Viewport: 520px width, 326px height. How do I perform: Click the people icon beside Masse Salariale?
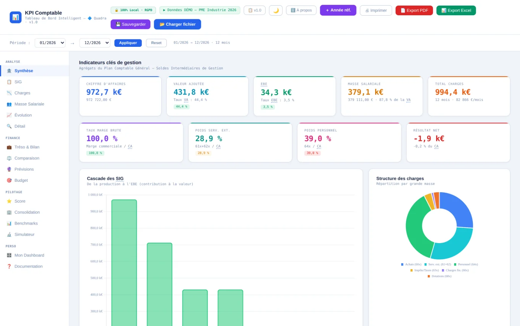(9, 104)
